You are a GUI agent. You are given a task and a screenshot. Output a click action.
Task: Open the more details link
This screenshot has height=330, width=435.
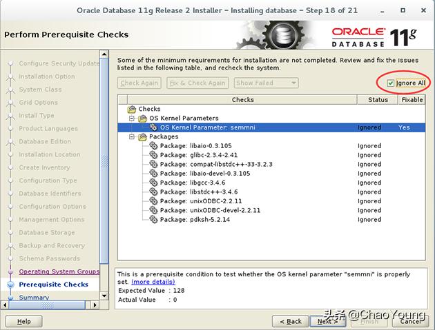click(153, 282)
